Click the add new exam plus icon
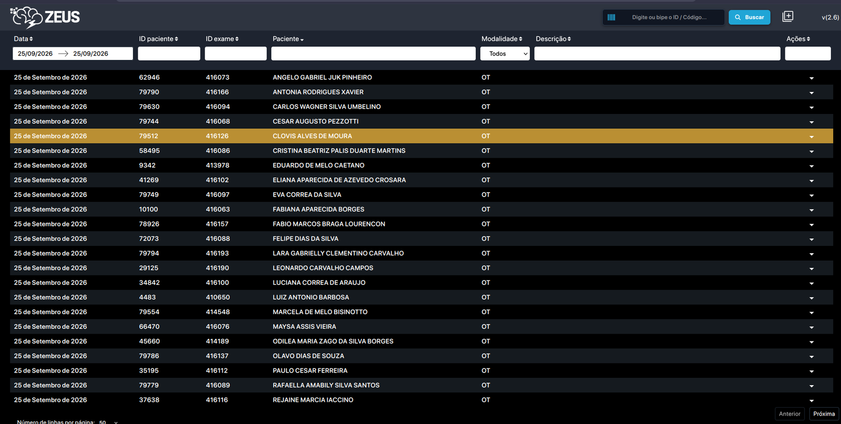841x424 pixels. click(787, 16)
